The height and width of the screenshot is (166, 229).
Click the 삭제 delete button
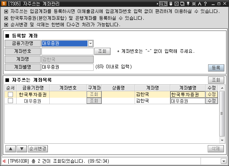coord(216,149)
